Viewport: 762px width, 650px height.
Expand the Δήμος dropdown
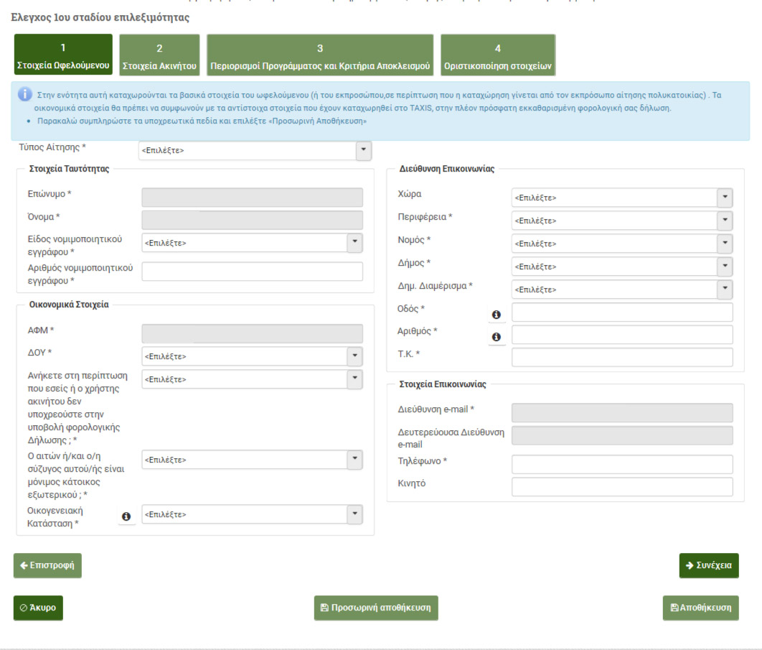pos(621,266)
